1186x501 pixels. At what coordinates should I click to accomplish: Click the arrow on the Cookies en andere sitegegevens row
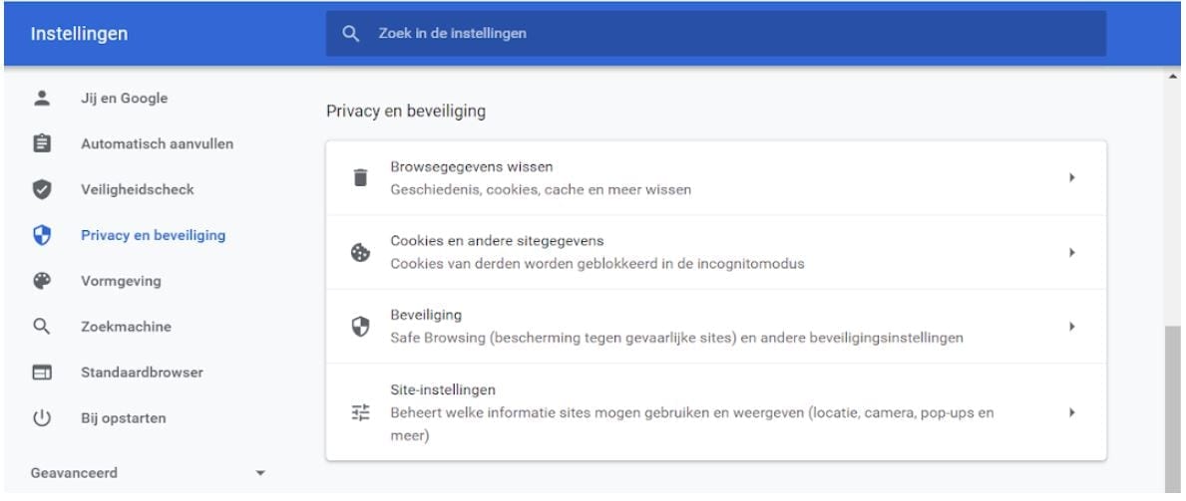(x=1071, y=252)
